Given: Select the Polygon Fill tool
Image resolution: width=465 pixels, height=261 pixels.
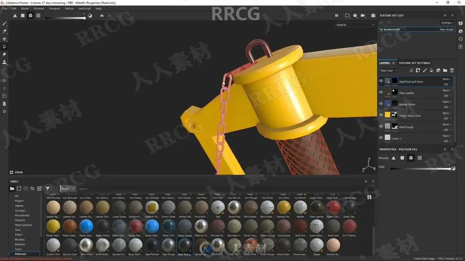Looking at the screenshot, I should click(x=5, y=46).
